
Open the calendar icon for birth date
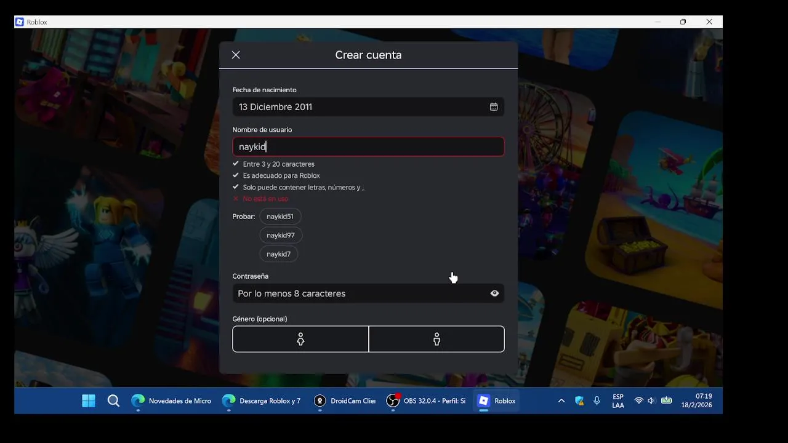tap(494, 106)
